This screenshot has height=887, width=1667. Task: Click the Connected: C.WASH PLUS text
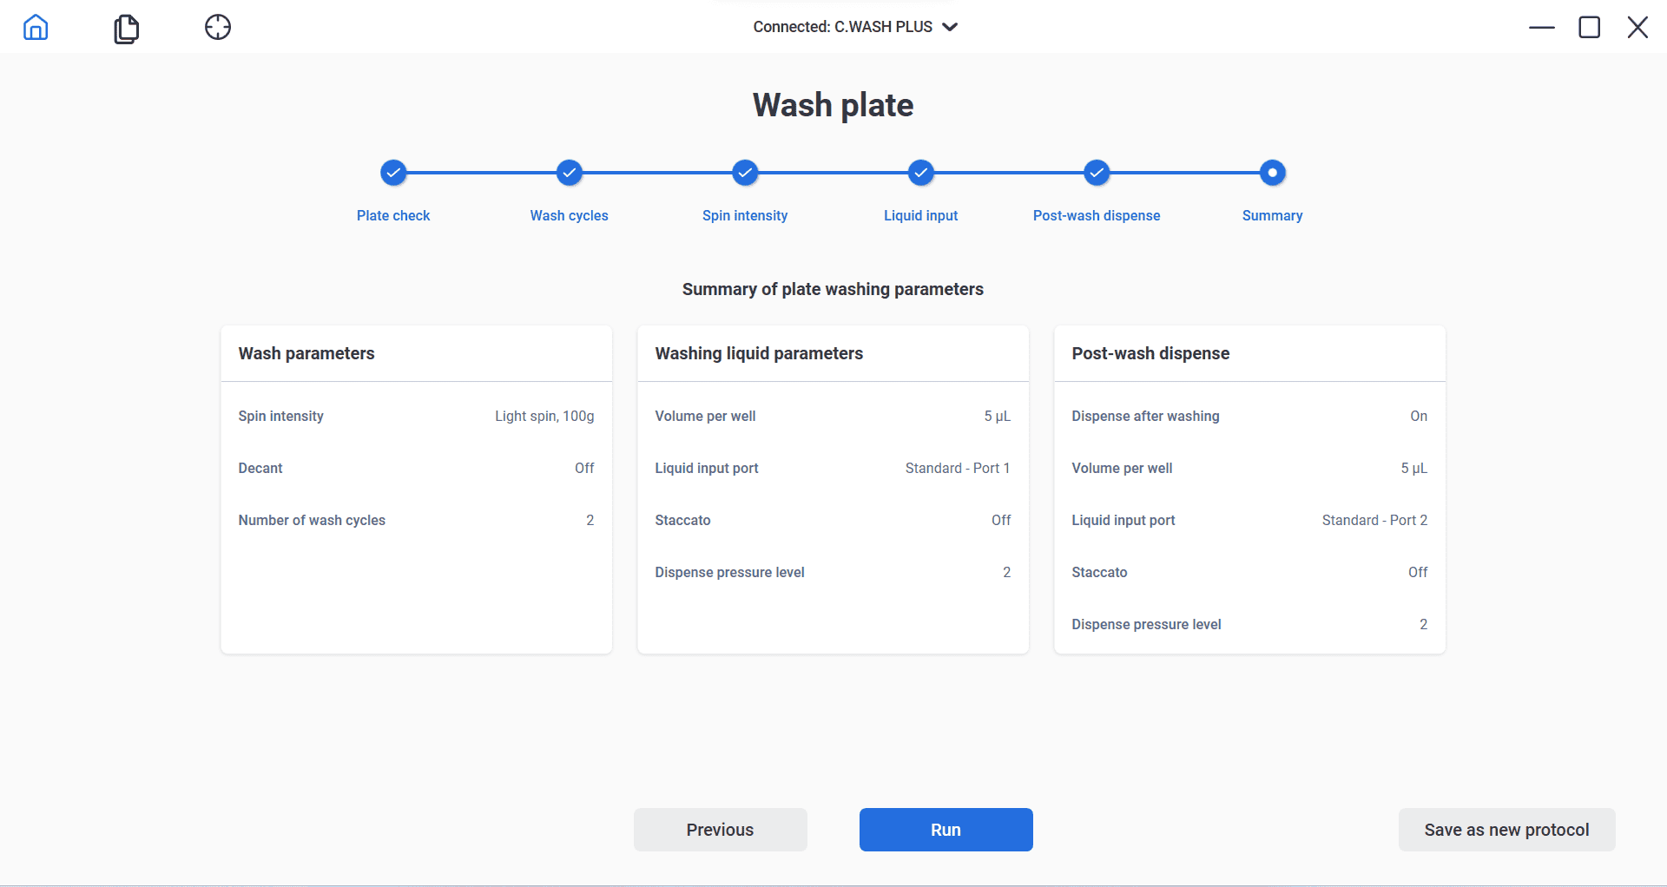842,27
